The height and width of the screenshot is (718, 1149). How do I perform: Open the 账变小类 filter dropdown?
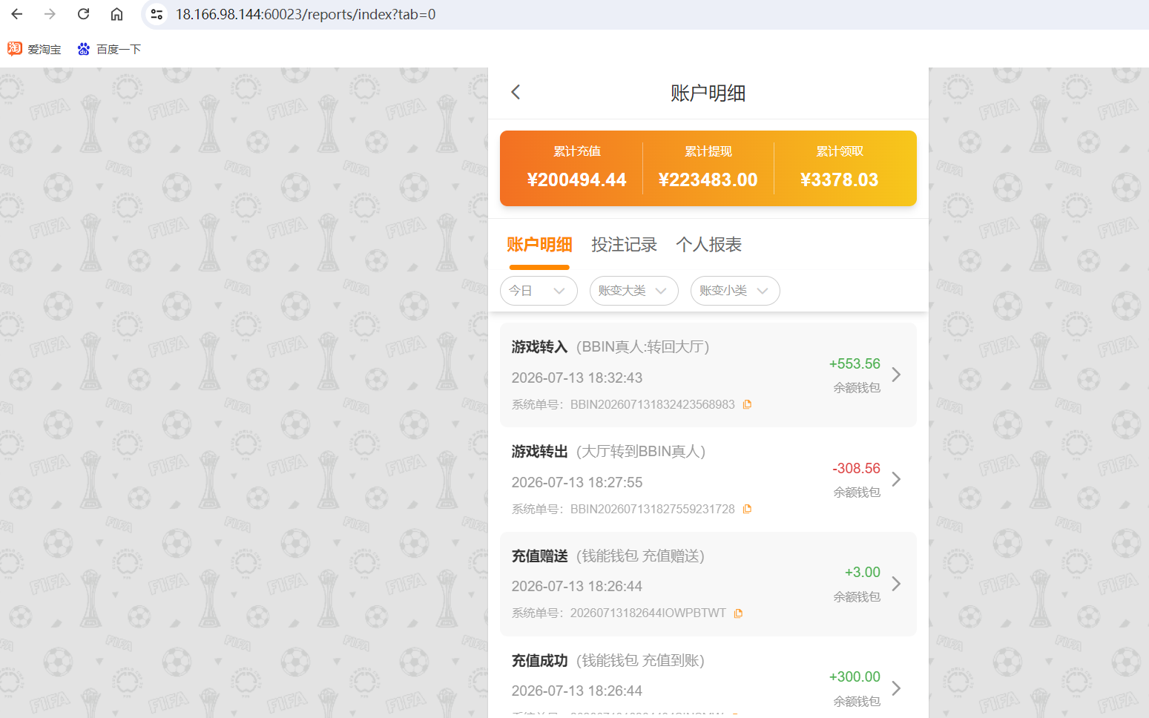coord(735,291)
